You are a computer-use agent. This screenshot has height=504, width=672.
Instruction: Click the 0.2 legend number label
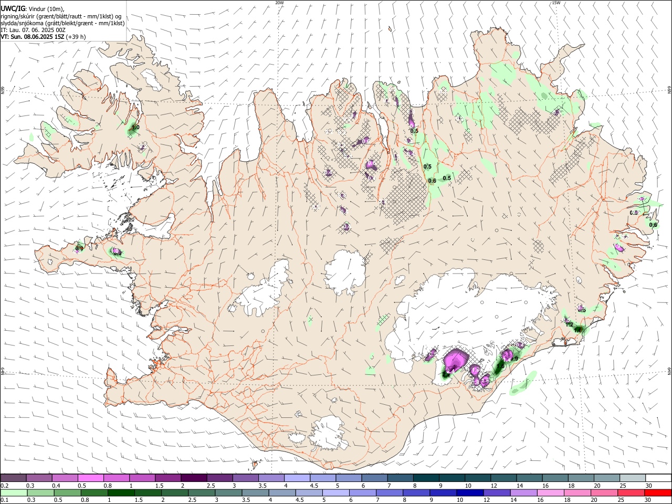coord(4,486)
